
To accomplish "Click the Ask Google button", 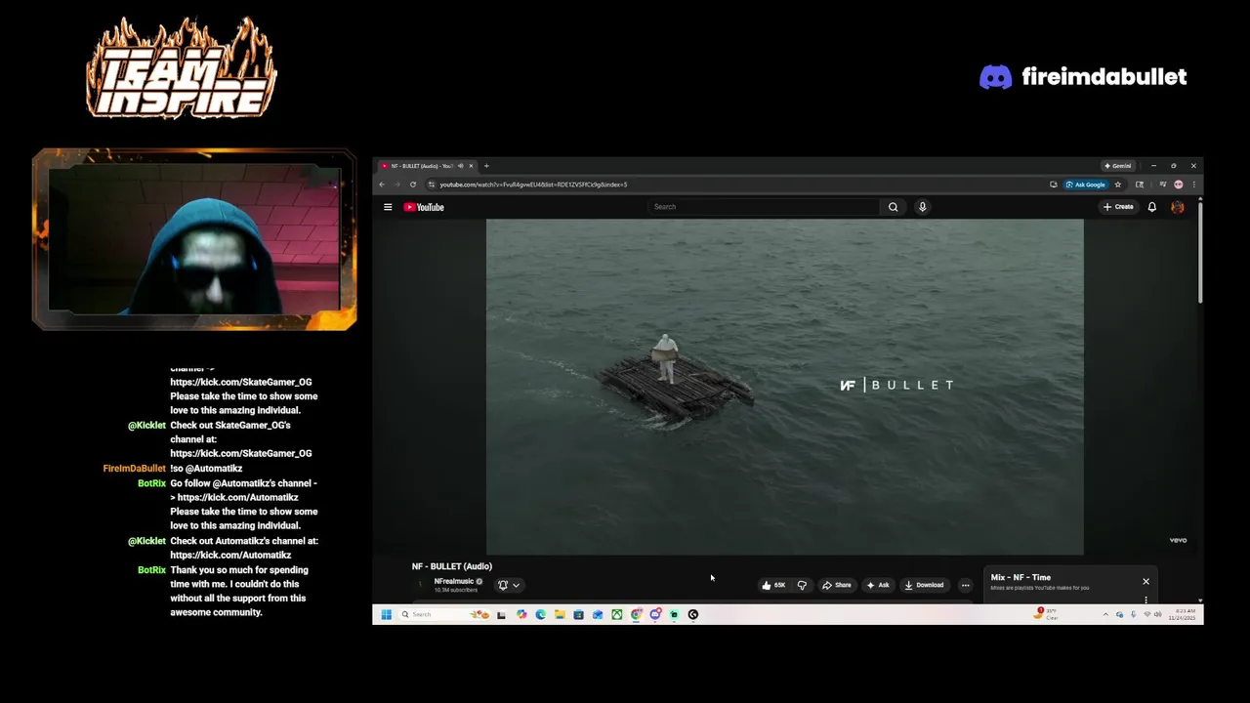I will 1086,185.
